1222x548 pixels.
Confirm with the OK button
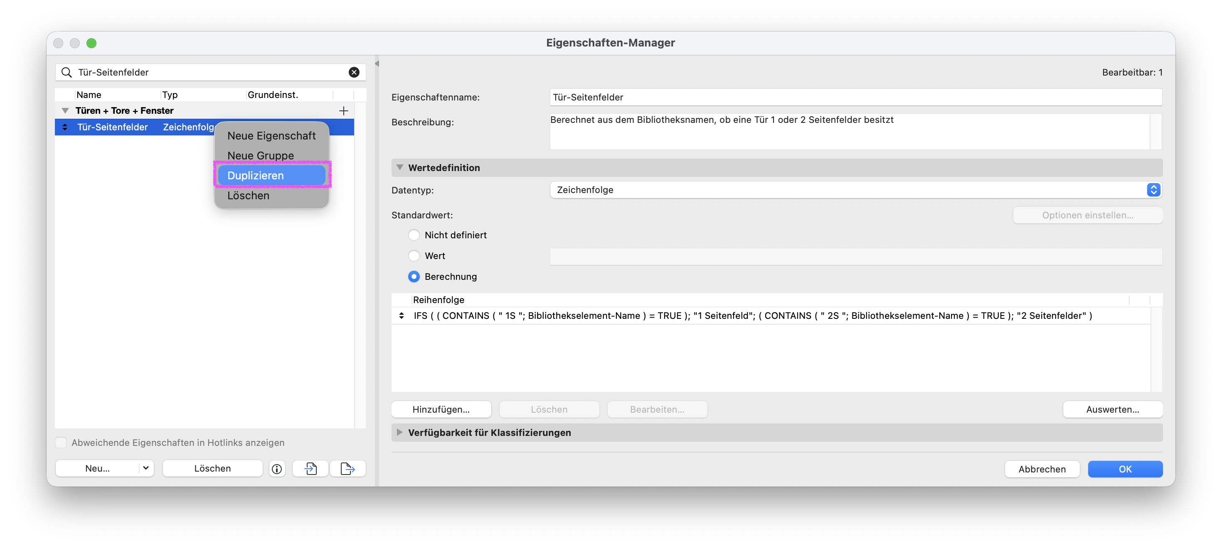tap(1125, 469)
